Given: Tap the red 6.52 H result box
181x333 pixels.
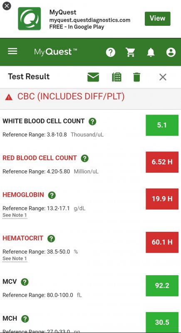Looking at the screenshot, I should coord(162,162).
